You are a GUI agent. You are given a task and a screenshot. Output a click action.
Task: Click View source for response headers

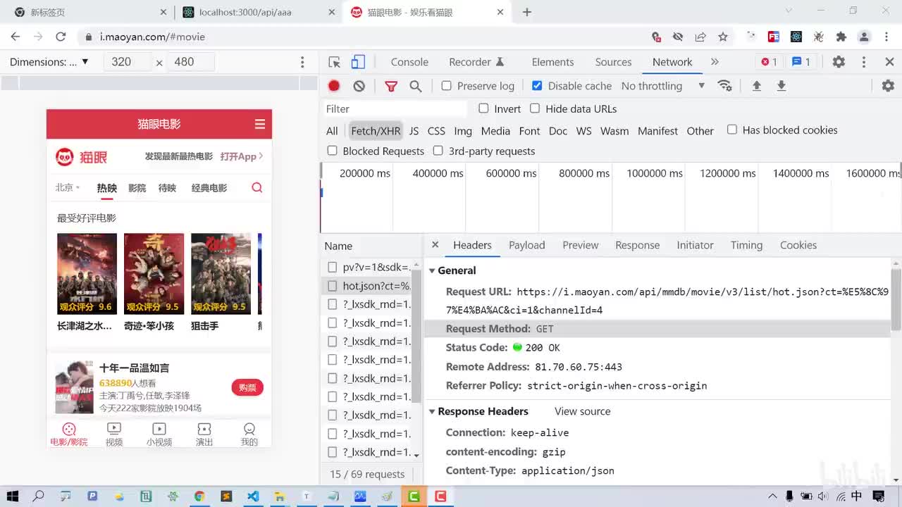[x=582, y=411]
